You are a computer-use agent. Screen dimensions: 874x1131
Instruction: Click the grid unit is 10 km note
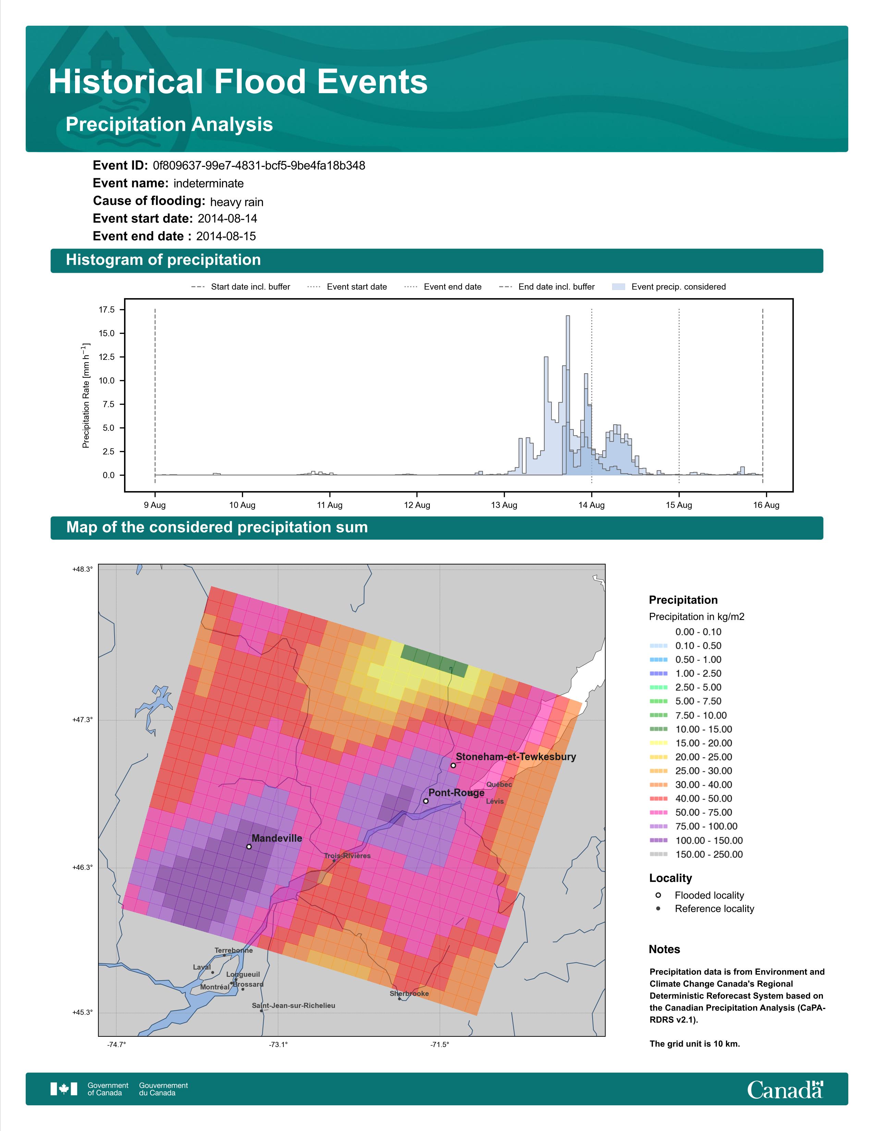click(695, 1044)
